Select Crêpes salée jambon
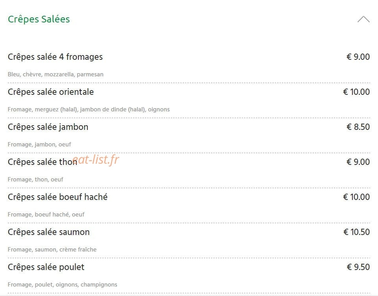 coord(48,127)
